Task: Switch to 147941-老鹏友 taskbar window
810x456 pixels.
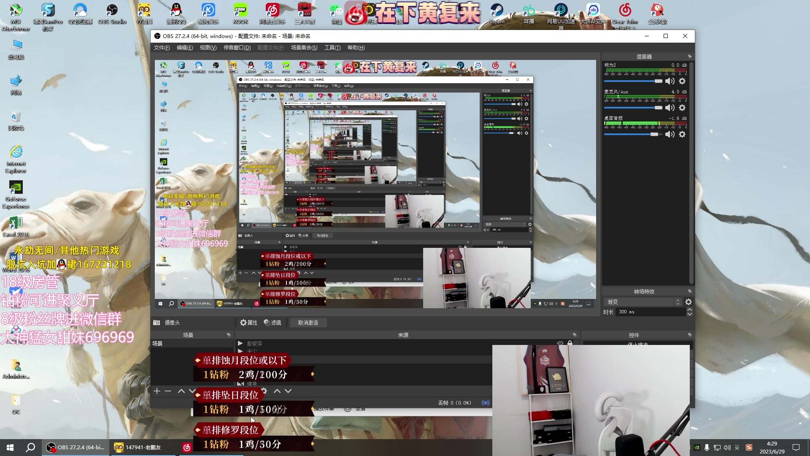Action: click(143, 448)
